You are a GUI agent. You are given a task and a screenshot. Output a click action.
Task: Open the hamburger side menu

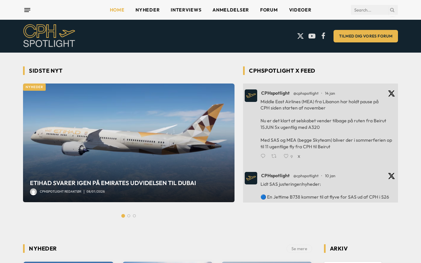27,10
